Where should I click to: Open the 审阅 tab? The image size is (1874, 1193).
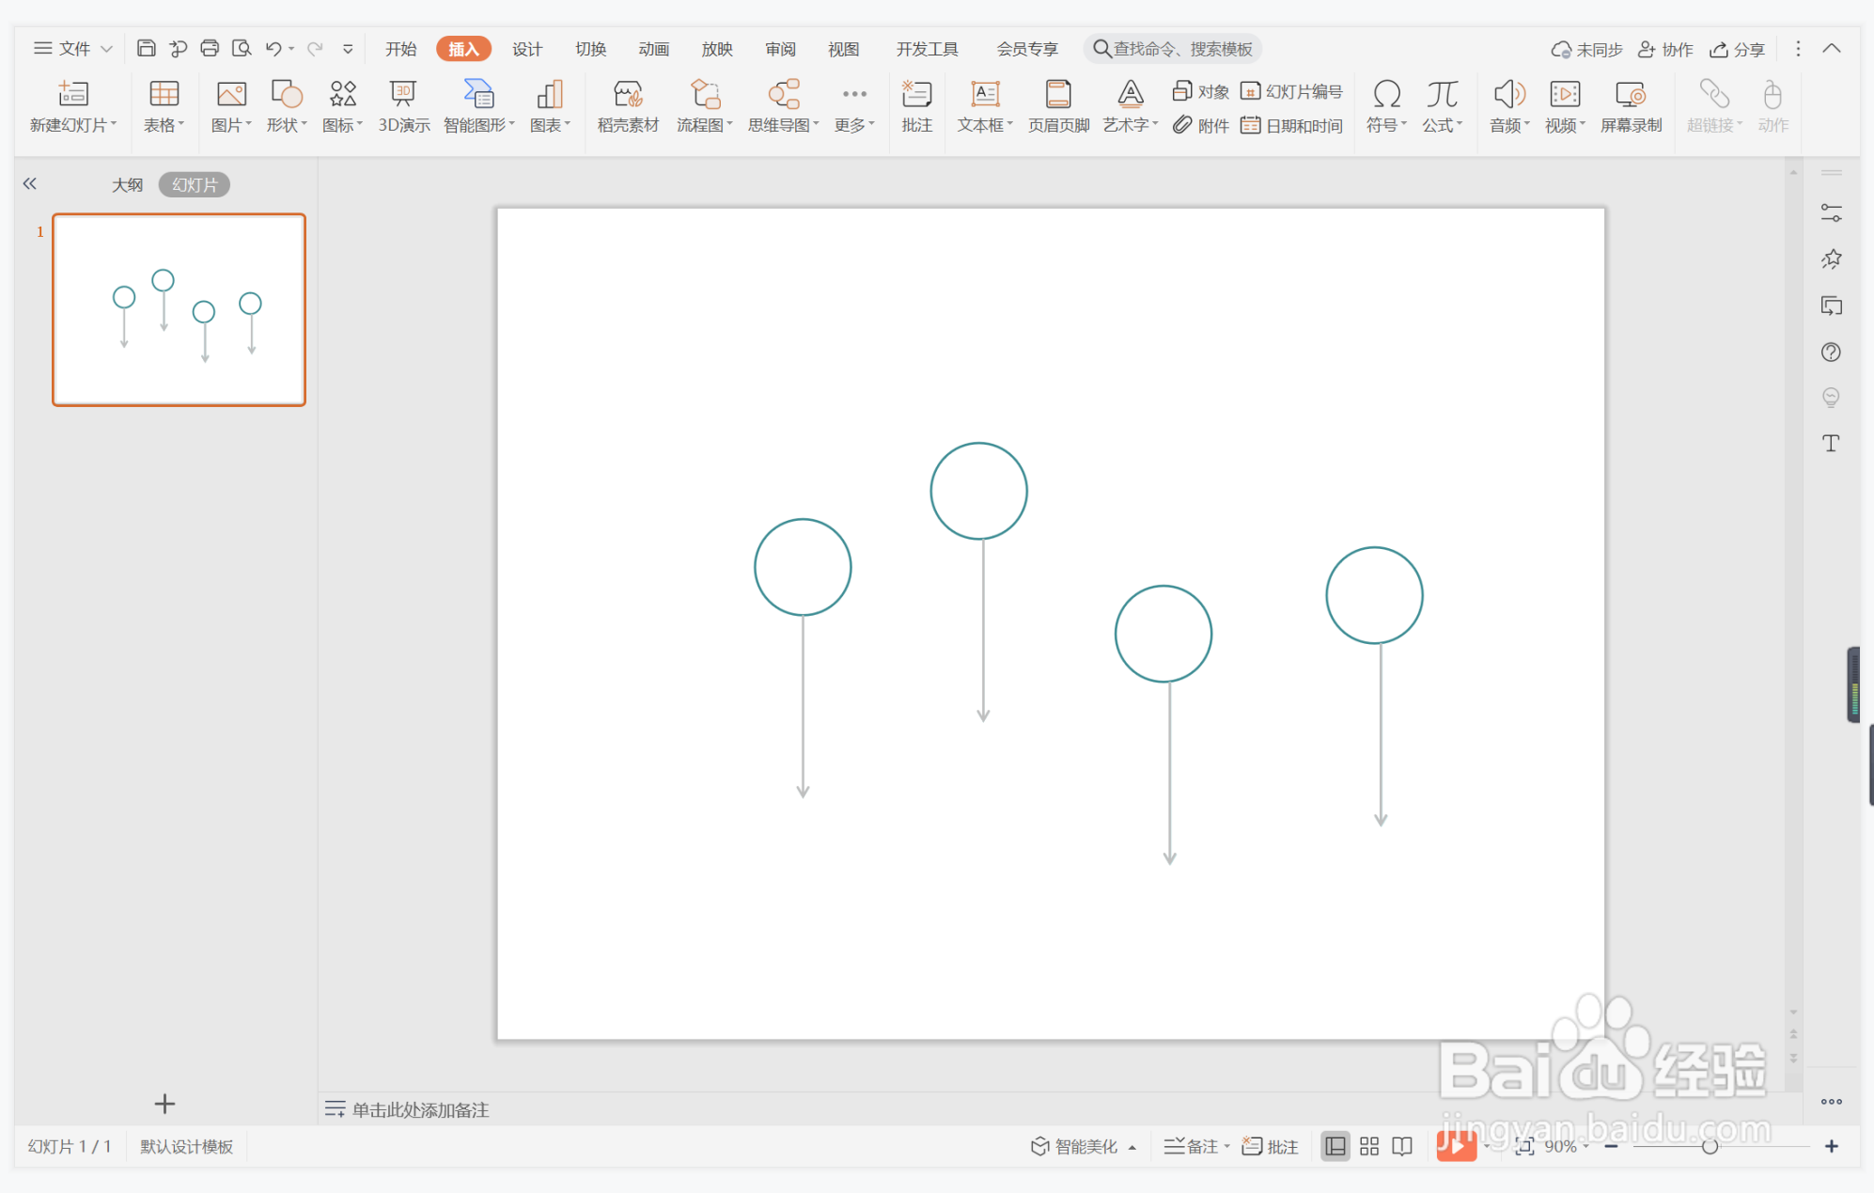click(780, 49)
